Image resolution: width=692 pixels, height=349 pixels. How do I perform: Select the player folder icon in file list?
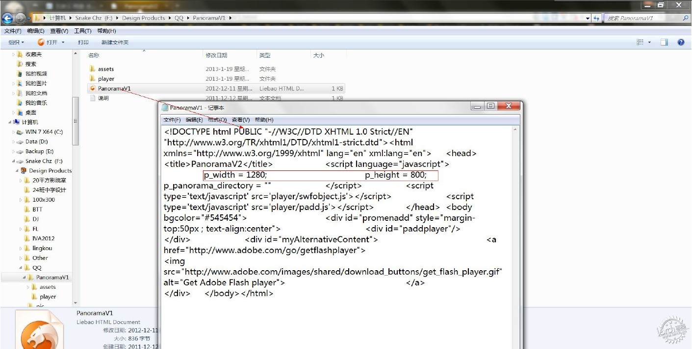point(92,79)
